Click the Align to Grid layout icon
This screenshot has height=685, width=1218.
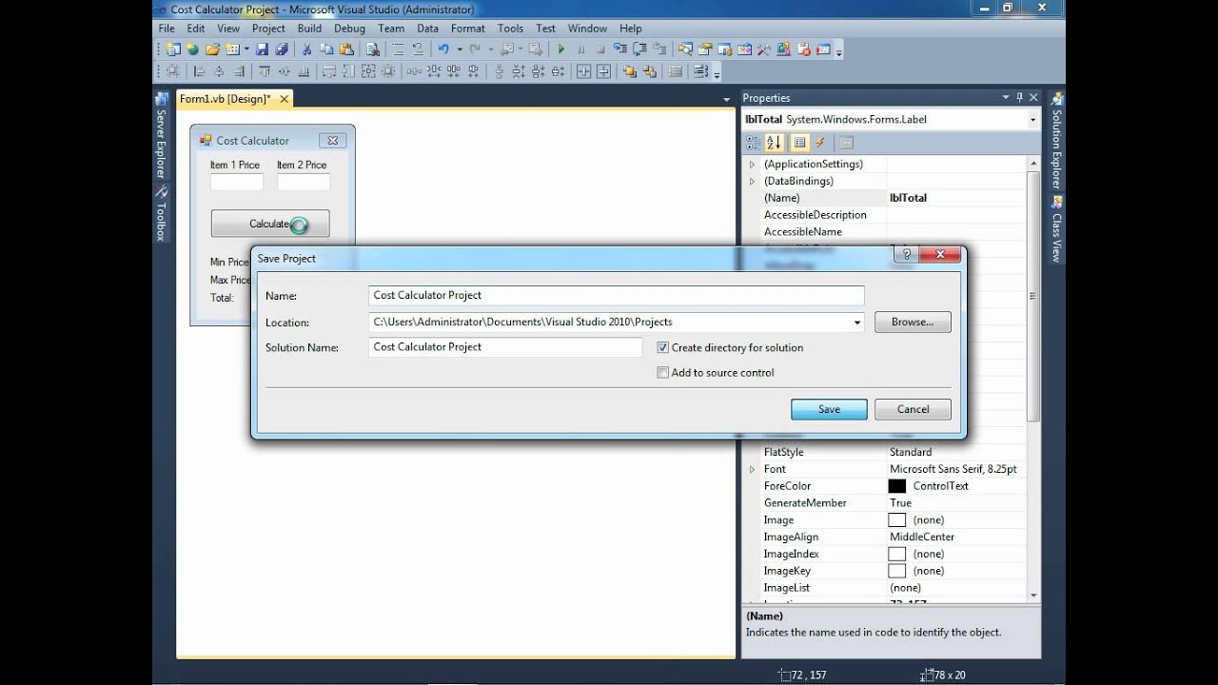tap(173, 71)
